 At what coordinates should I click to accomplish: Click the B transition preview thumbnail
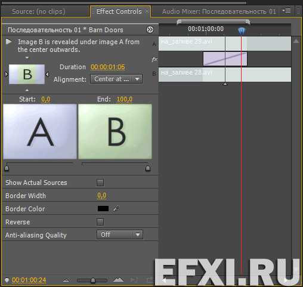(27, 74)
